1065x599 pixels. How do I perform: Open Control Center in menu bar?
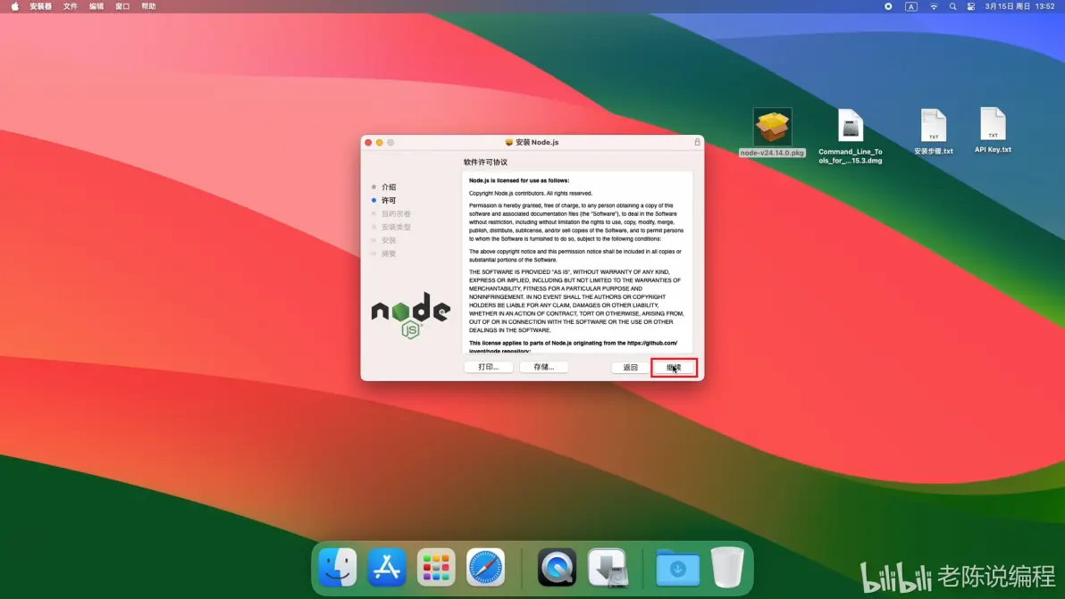coord(971,6)
